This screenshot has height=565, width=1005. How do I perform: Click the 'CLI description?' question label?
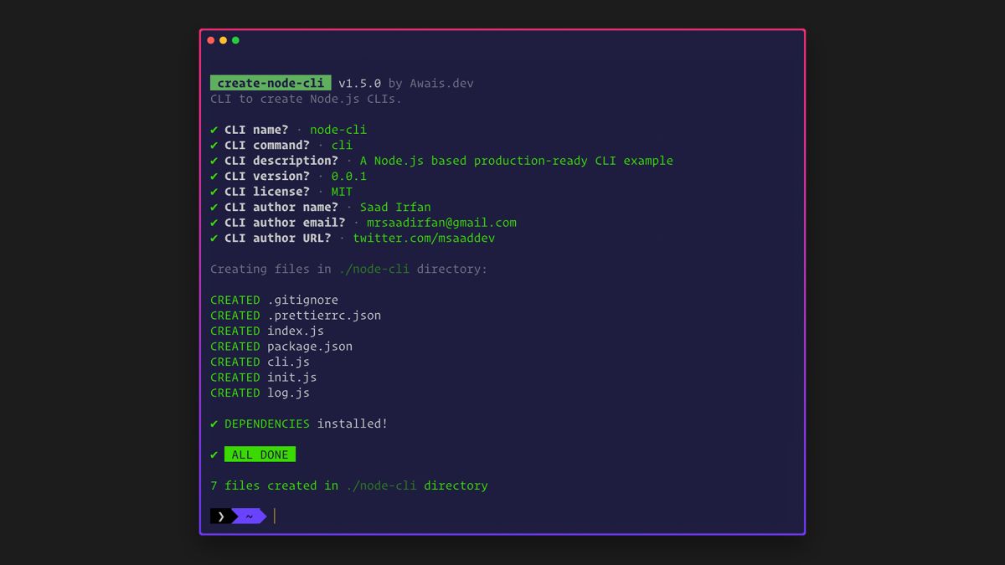[x=281, y=161]
